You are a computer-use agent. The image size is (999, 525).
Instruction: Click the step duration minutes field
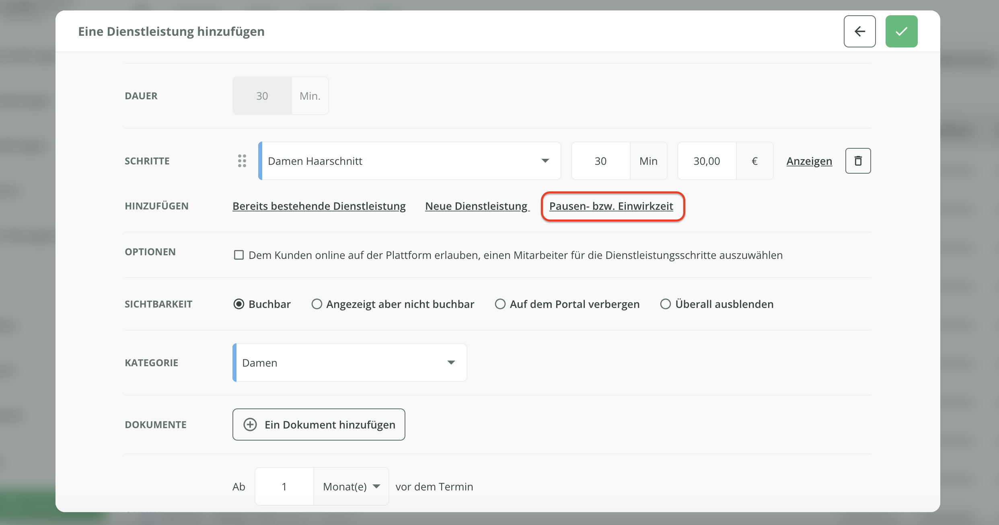(600, 161)
